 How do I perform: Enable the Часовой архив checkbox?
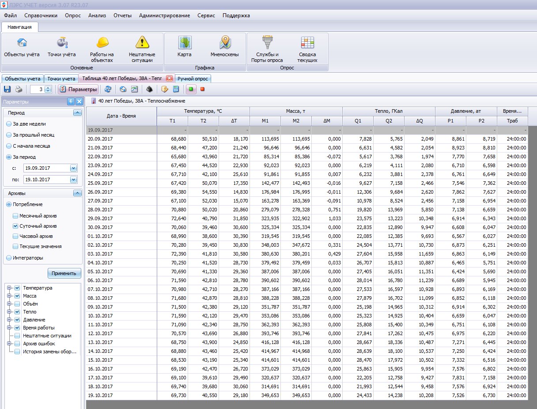(16, 236)
